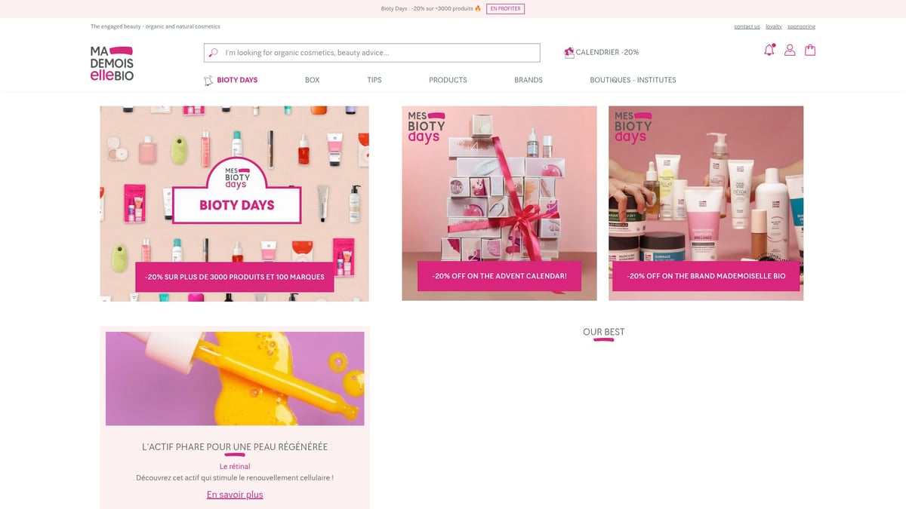Open the PRODUCTS navigation menu

tap(448, 79)
